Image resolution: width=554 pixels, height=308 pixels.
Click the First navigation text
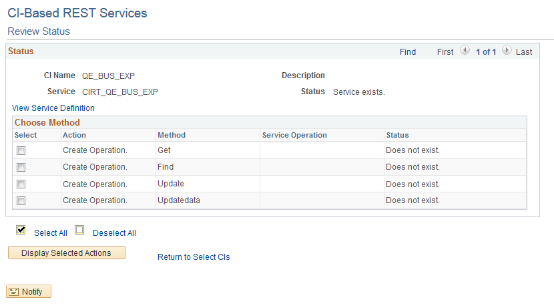click(x=445, y=52)
